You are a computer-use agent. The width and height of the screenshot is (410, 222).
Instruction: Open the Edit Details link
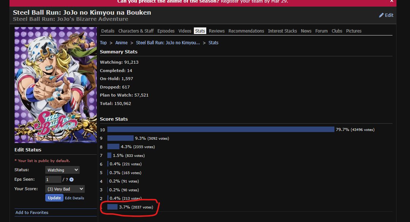[74, 198]
